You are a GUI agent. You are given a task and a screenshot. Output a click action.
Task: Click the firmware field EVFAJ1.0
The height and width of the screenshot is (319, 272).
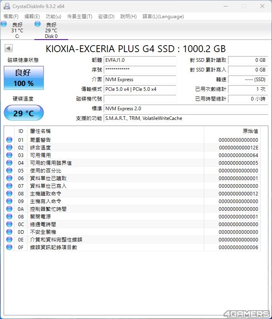tap(140, 60)
